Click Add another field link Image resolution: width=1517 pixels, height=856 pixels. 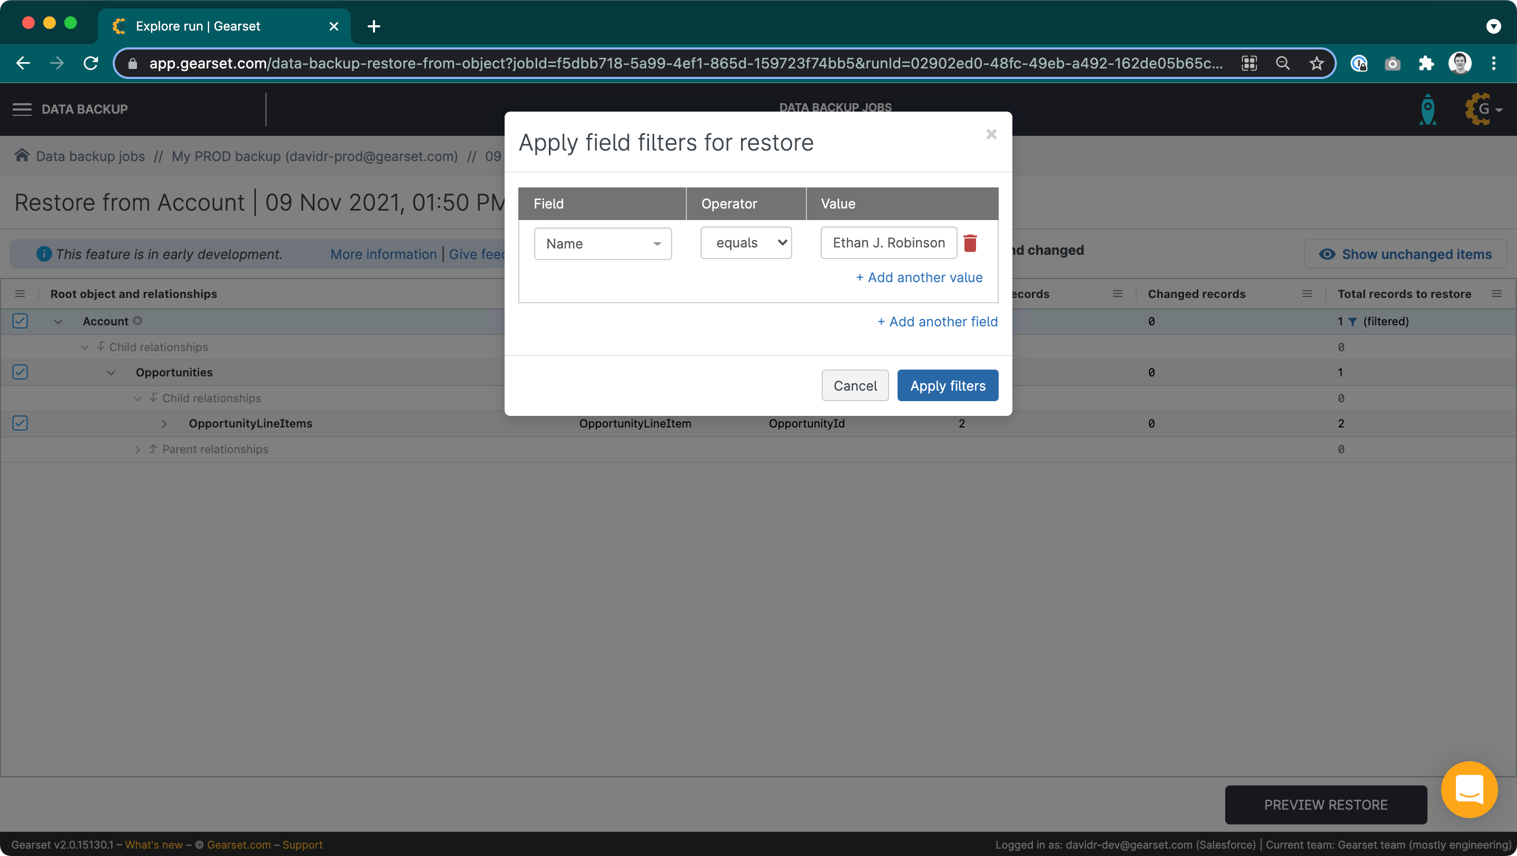(937, 322)
